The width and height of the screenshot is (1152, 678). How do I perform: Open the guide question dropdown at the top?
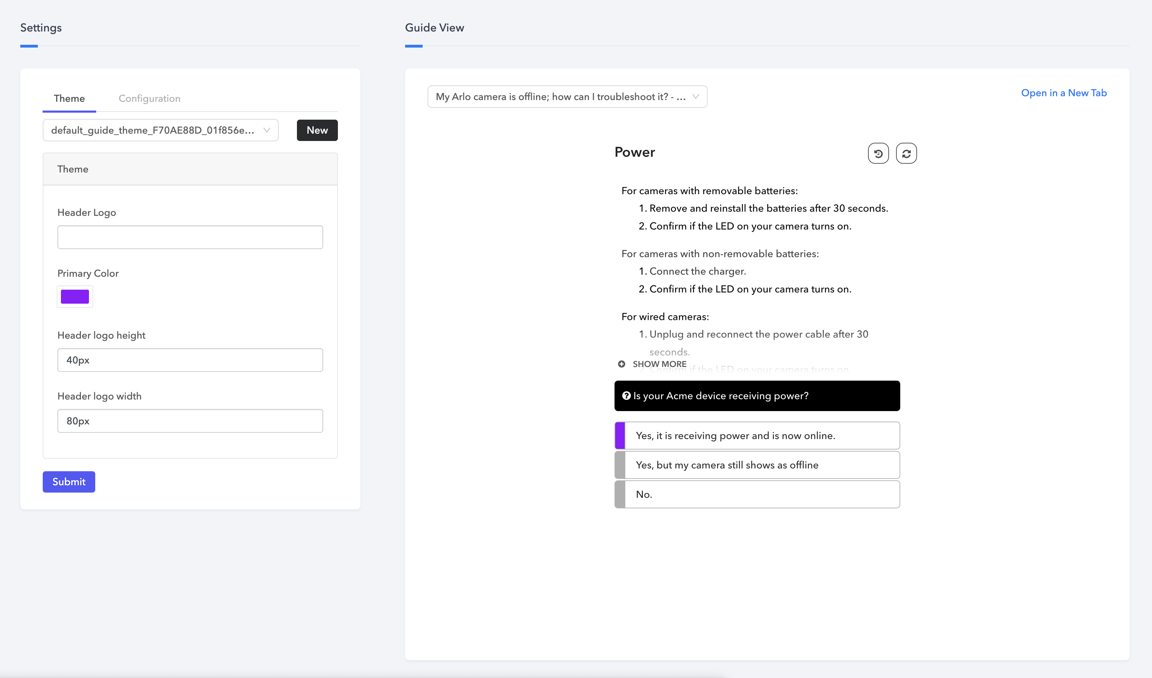coord(567,97)
